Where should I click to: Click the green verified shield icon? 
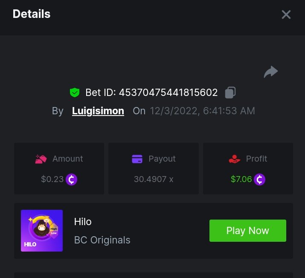pos(75,92)
